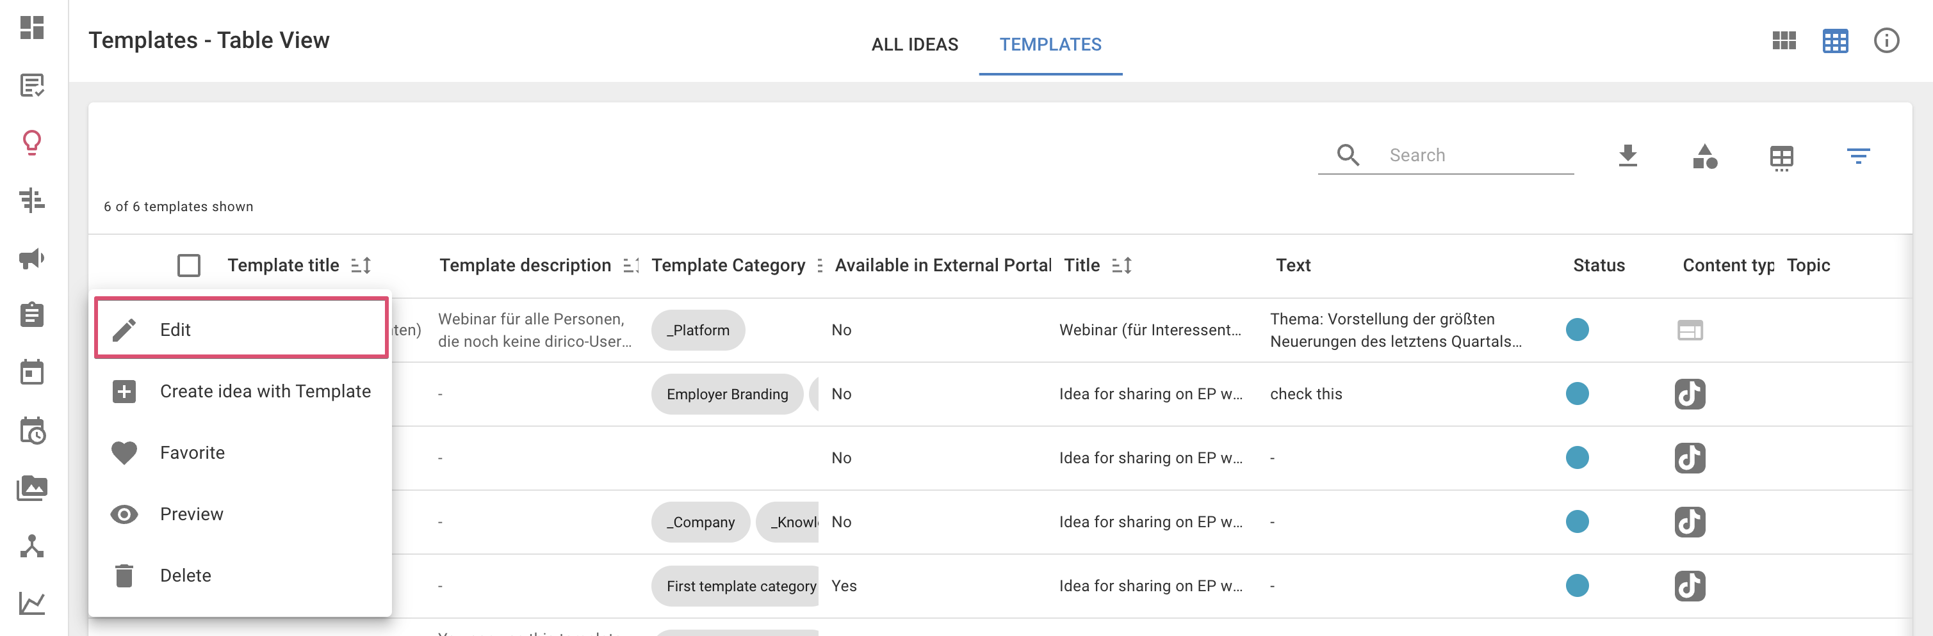Click the TikTok icon in First template category row
1933x636 pixels.
1689,585
